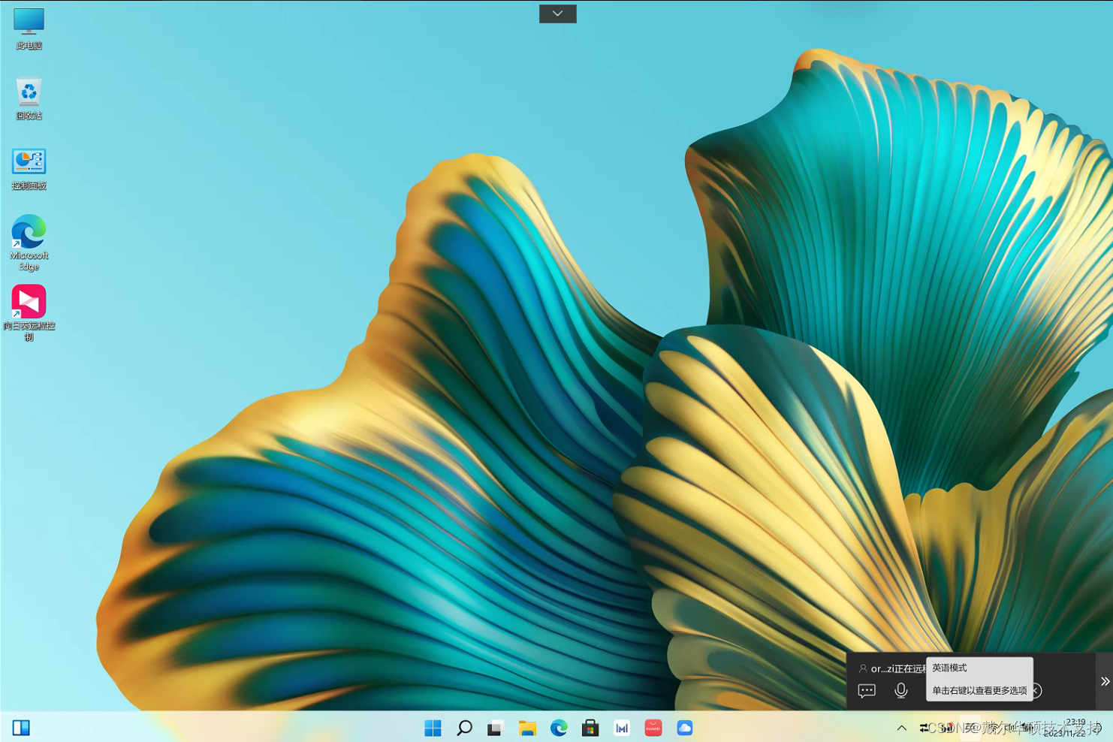Expand the remote session top toolbar chevron
1113x742 pixels.
557,14
